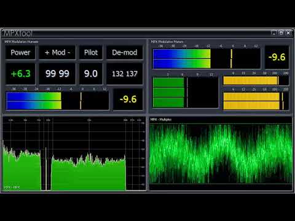The width and height of the screenshot is (295, 221).
Task: Click the left panel -9.6 reading
Action: click(x=128, y=99)
